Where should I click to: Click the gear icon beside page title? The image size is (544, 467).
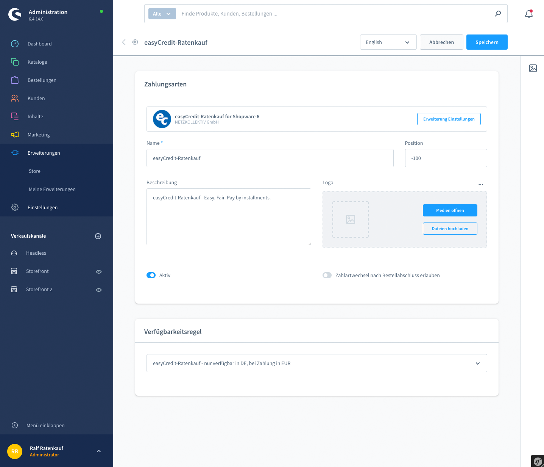135,42
